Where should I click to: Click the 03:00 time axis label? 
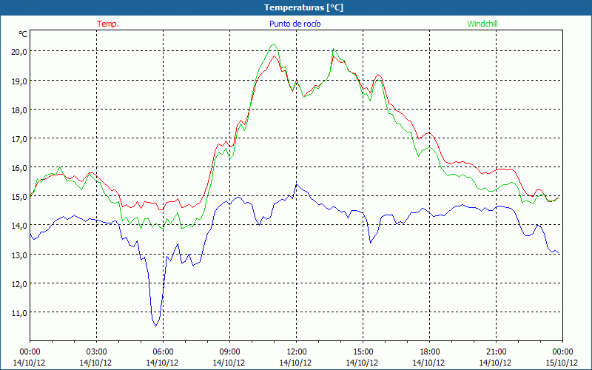click(x=96, y=352)
